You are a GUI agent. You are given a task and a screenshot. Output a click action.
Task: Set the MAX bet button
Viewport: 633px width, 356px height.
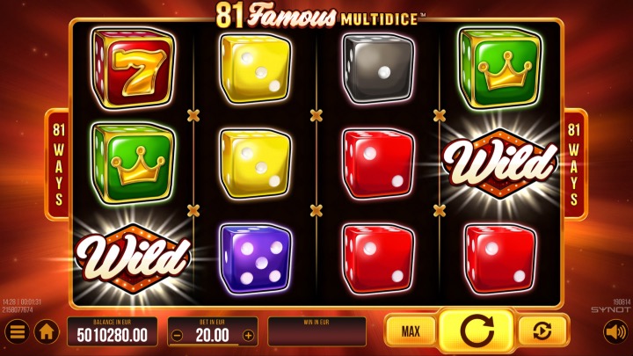(411, 331)
